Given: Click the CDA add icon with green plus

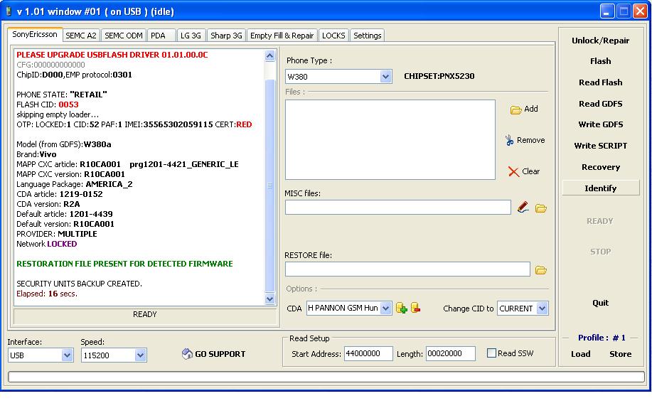Looking at the screenshot, I should (x=401, y=308).
